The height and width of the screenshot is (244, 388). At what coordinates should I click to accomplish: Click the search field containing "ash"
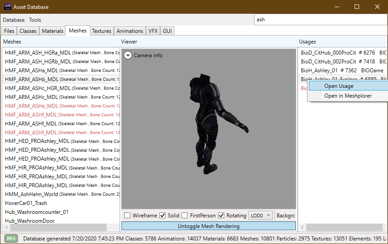coord(320,20)
